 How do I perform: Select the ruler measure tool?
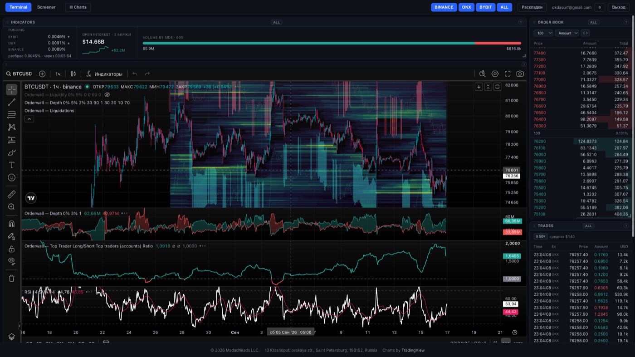pyautogui.click(x=12, y=194)
